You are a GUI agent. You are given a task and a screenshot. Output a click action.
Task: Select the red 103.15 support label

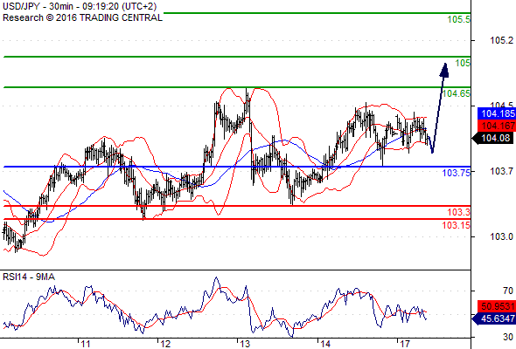pyautogui.click(x=457, y=225)
